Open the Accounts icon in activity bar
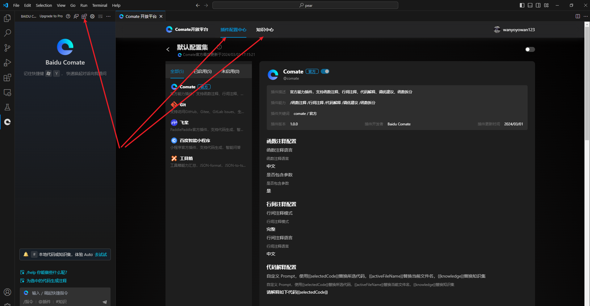This screenshot has width=590, height=306. pos(7,292)
